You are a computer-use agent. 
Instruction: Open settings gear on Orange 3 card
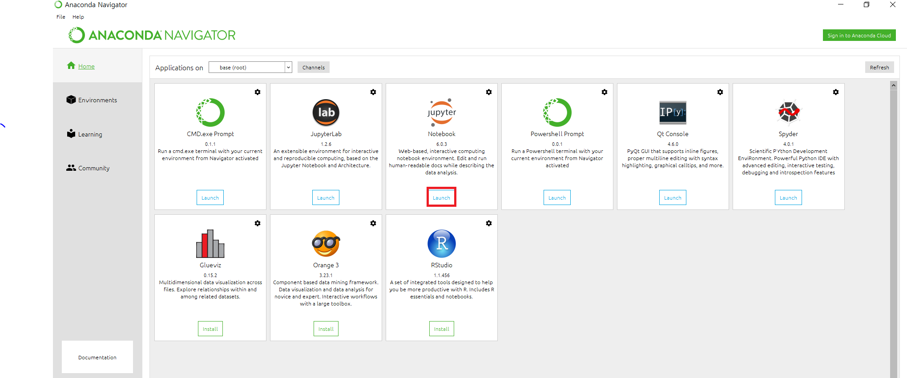(373, 223)
